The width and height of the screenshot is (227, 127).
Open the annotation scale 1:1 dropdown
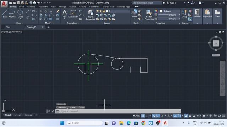point(199,116)
